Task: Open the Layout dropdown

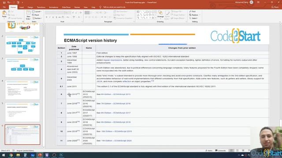Action: coord(37,11)
